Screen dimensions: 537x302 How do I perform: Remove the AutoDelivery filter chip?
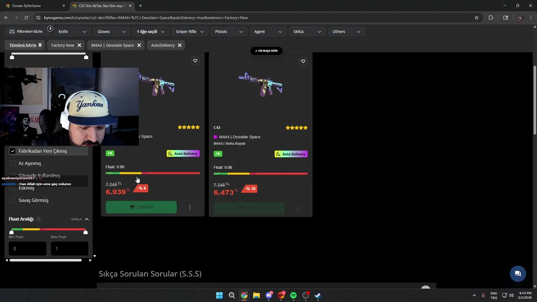180,45
